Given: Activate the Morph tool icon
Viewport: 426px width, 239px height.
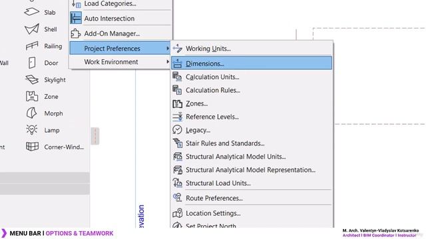Looking at the screenshot, I should (x=32, y=114).
